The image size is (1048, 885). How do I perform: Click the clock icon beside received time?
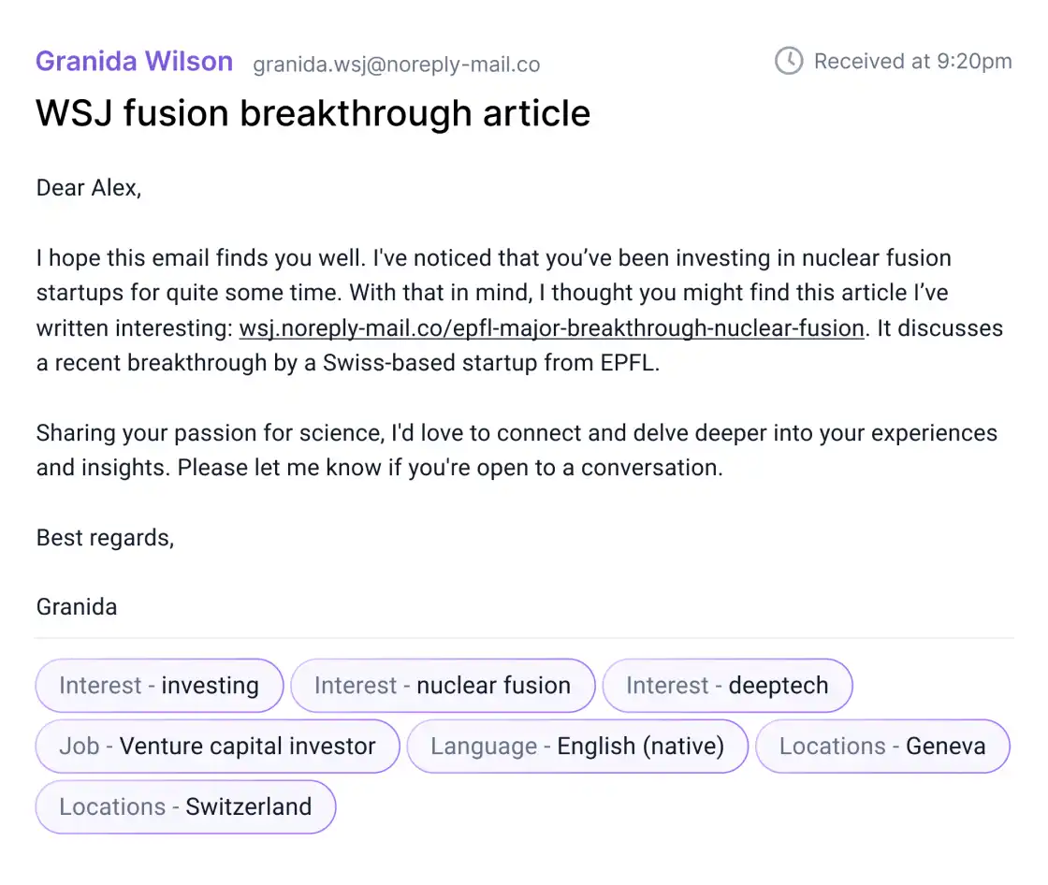[789, 62]
